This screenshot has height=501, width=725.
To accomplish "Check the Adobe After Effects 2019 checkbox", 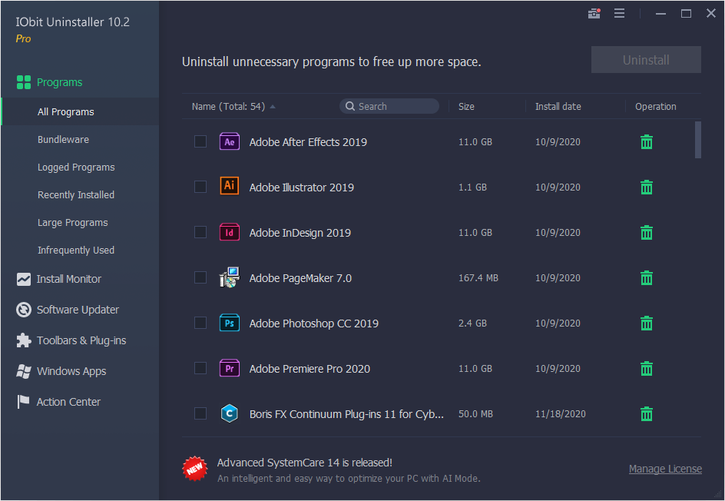I will click(200, 141).
